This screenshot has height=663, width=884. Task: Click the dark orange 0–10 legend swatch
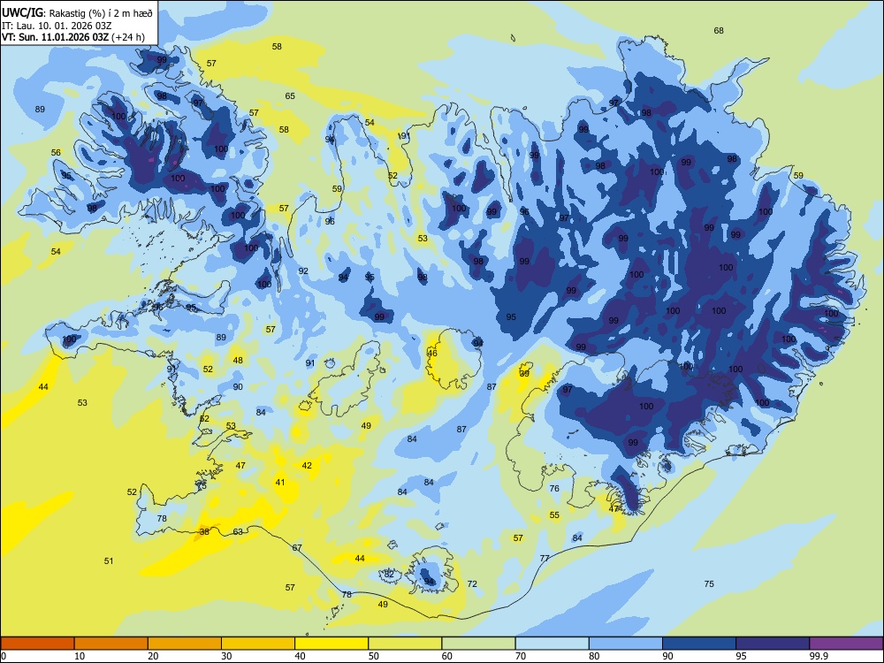pyautogui.click(x=37, y=644)
